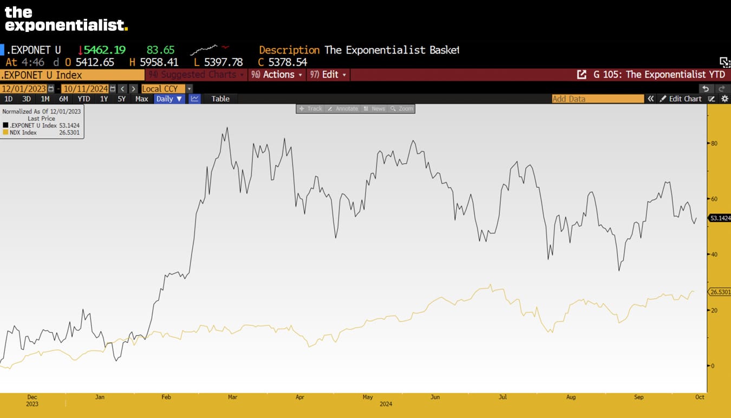Image resolution: width=731 pixels, height=418 pixels.
Task: Click the expand window icon top right
Action: coord(725,62)
